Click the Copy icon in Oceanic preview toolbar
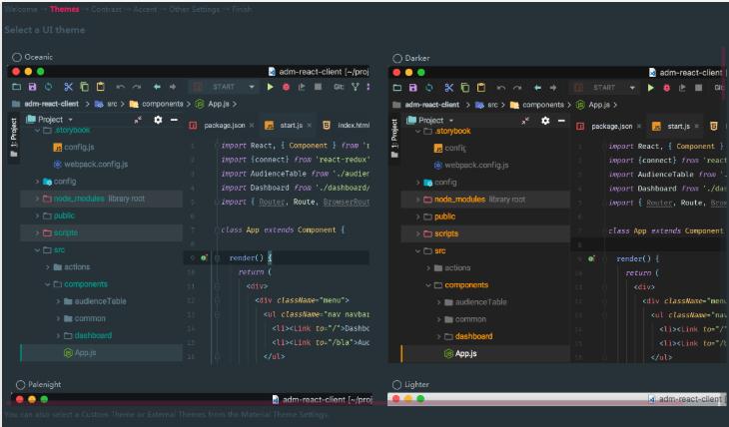Screen dimensions: 729x427 click(x=84, y=87)
